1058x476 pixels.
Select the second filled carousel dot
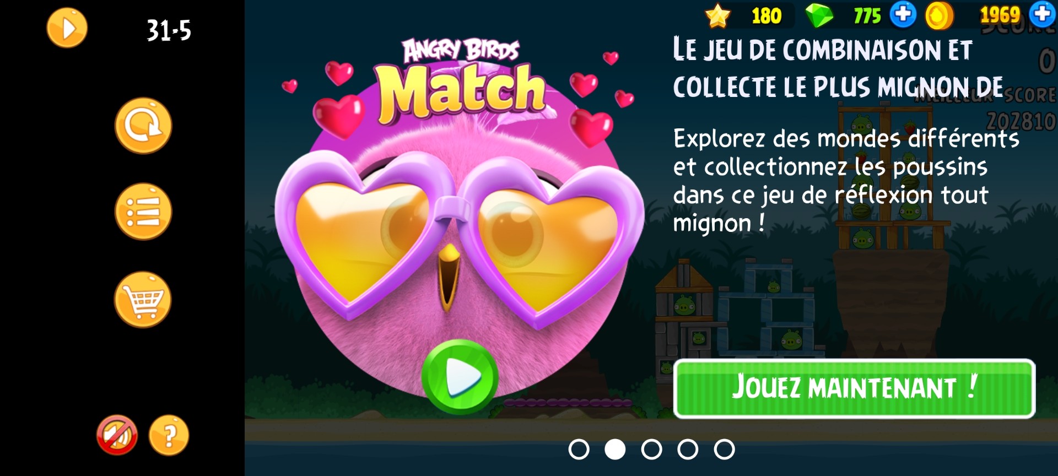615,450
